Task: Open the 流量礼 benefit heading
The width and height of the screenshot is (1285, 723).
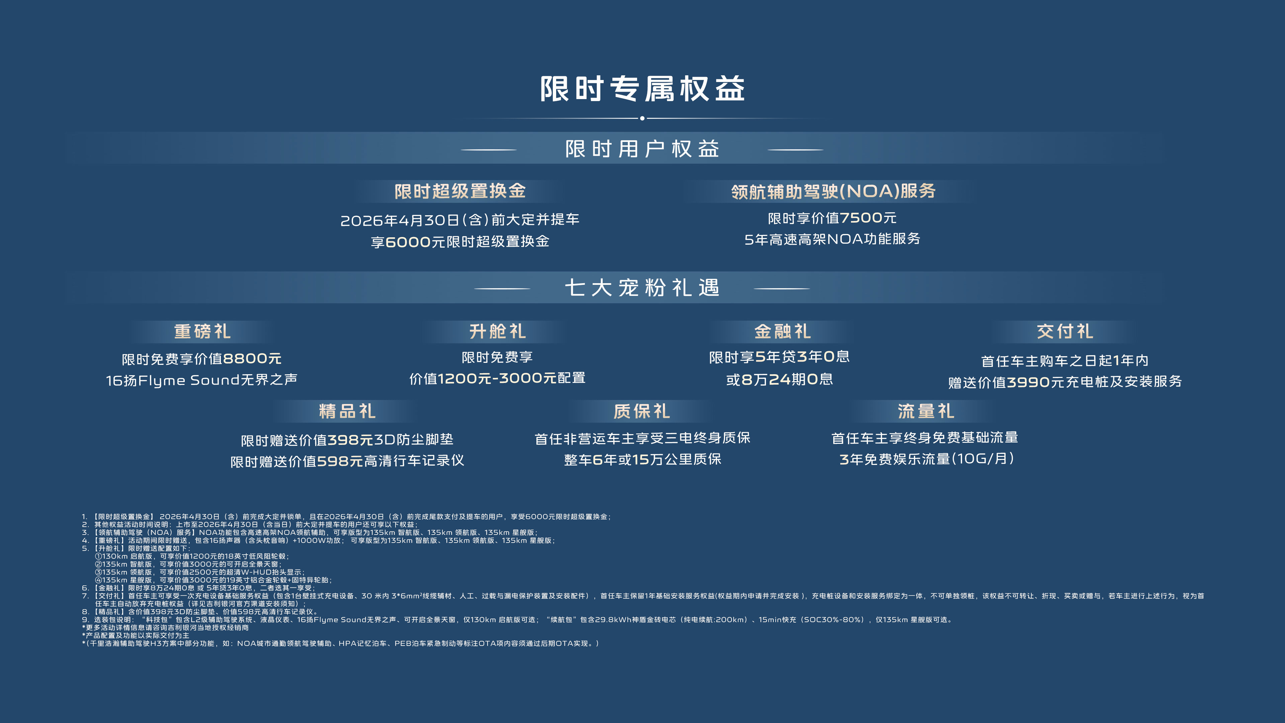Action: 926,411
